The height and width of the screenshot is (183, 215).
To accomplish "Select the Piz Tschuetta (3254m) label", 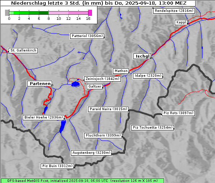I will 152,128.
